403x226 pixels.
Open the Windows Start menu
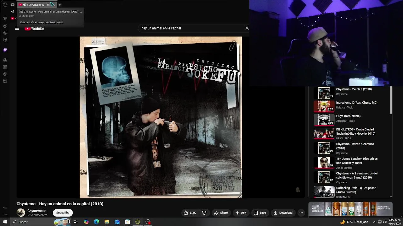(5, 222)
